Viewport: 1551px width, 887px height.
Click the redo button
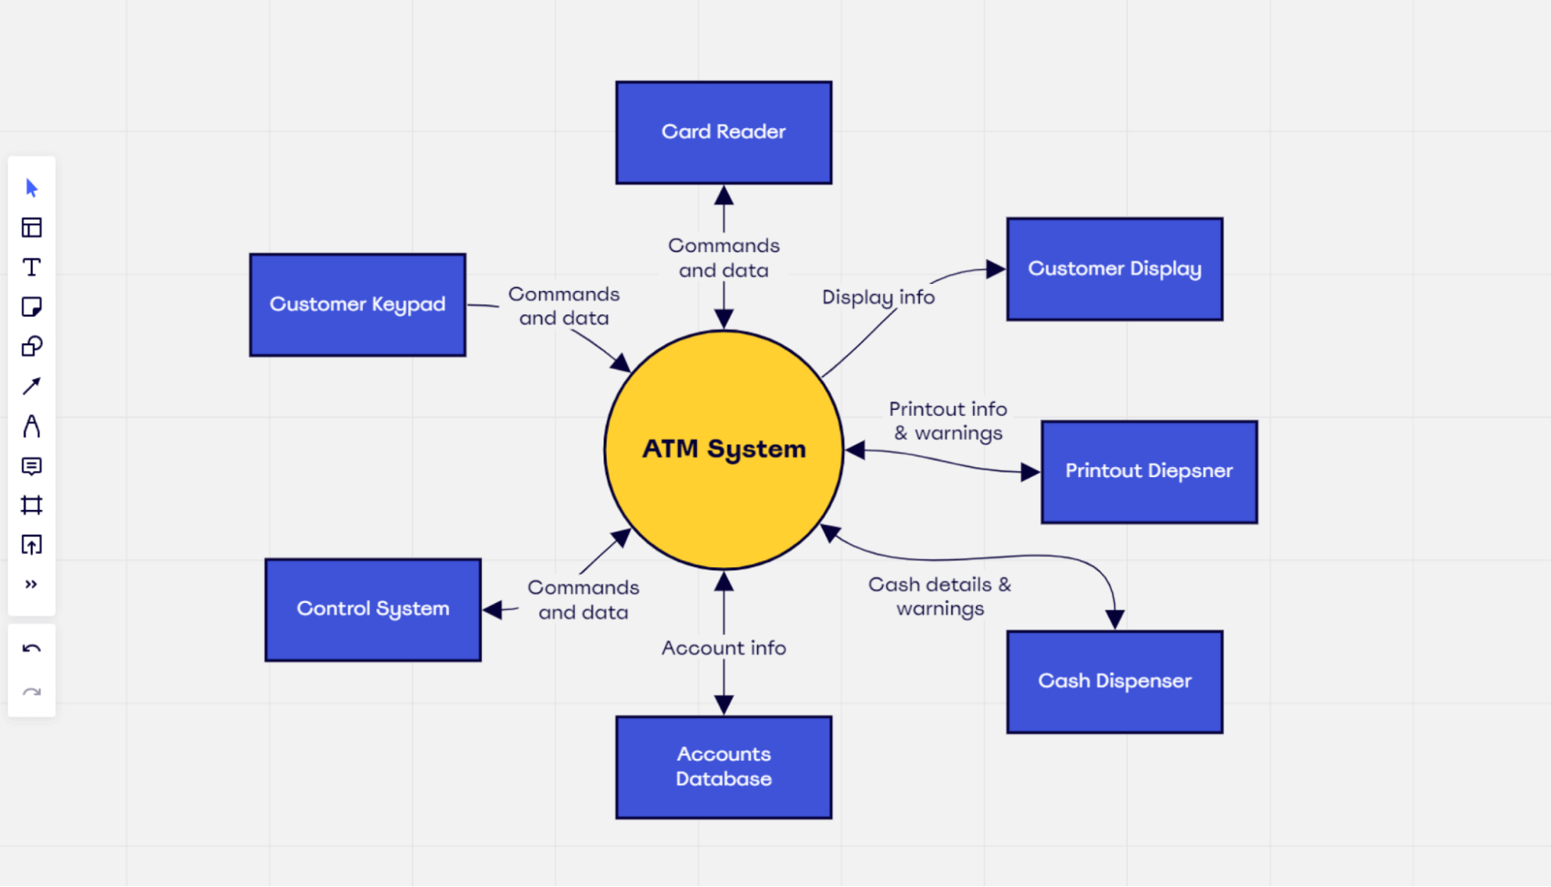[x=32, y=690]
